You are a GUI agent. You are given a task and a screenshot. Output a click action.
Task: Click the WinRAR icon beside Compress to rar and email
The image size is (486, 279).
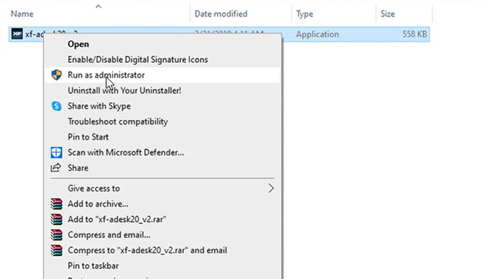(56, 250)
